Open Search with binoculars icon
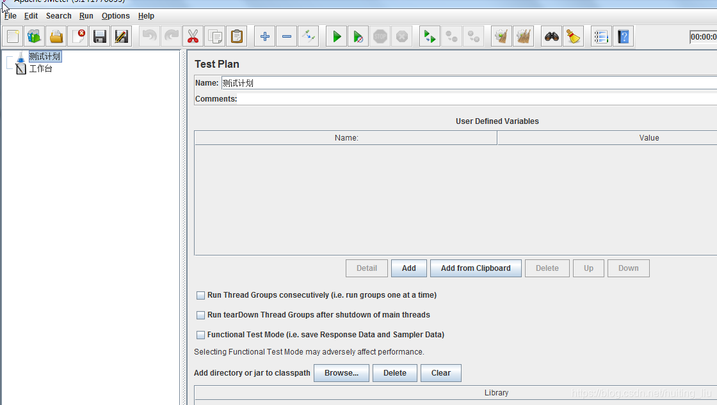The width and height of the screenshot is (717, 405). (551, 36)
